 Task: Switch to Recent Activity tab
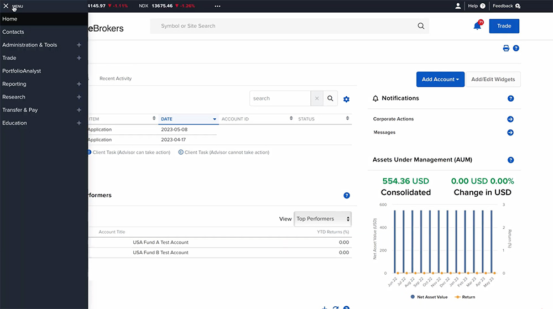pyautogui.click(x=116, y=78)
